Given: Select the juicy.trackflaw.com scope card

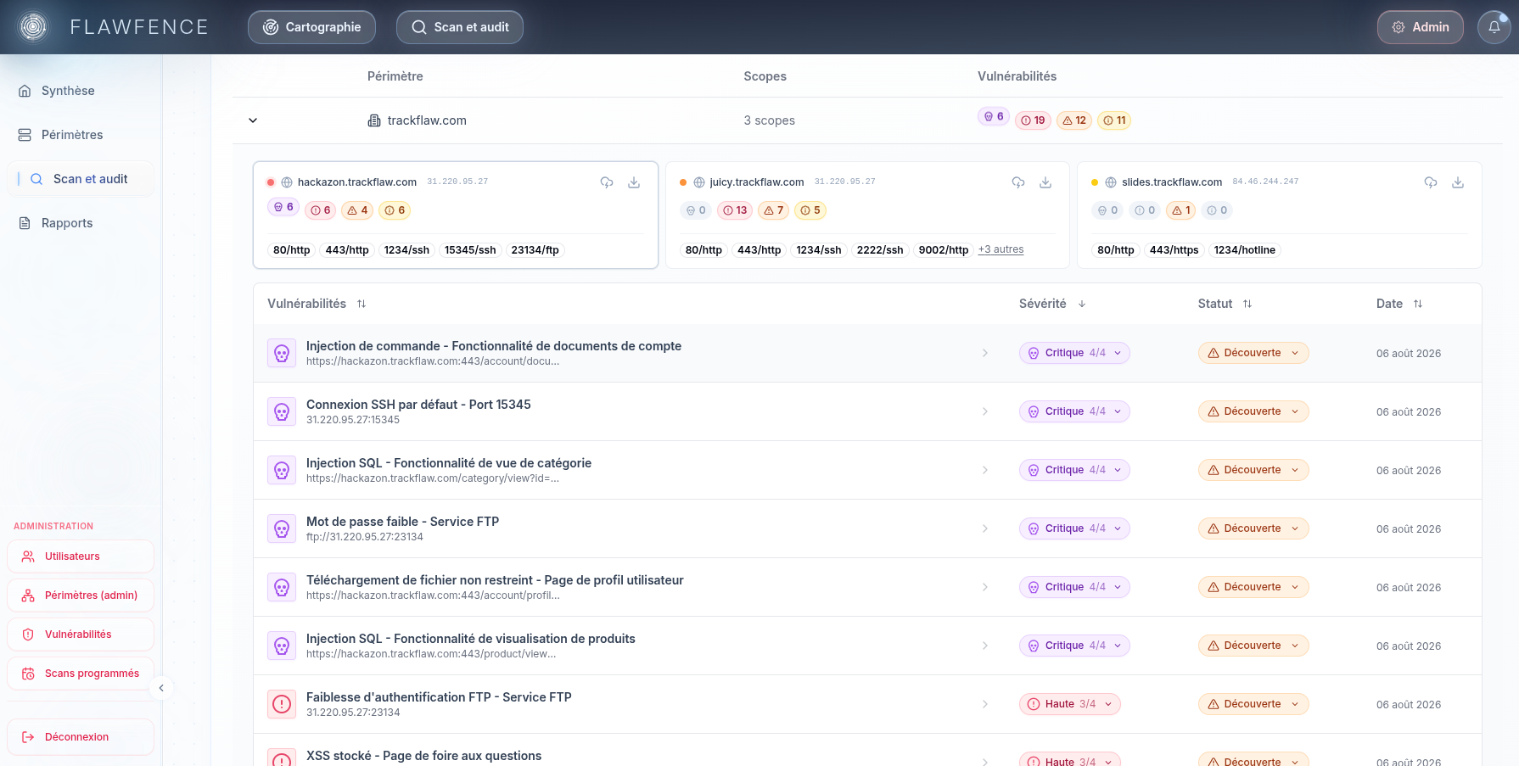Looking at the screenshot, I should click(x=867, y=215).
